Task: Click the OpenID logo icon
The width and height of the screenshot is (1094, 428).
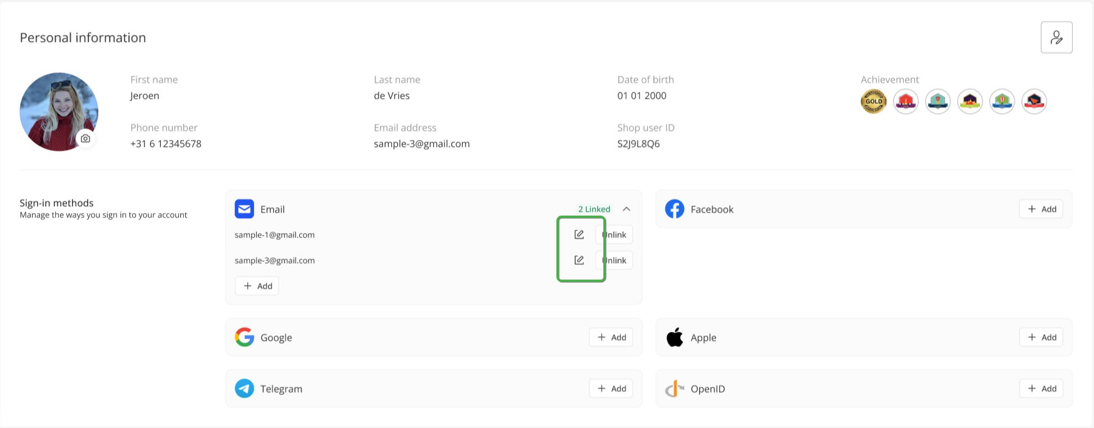Action: coord(675,389)
